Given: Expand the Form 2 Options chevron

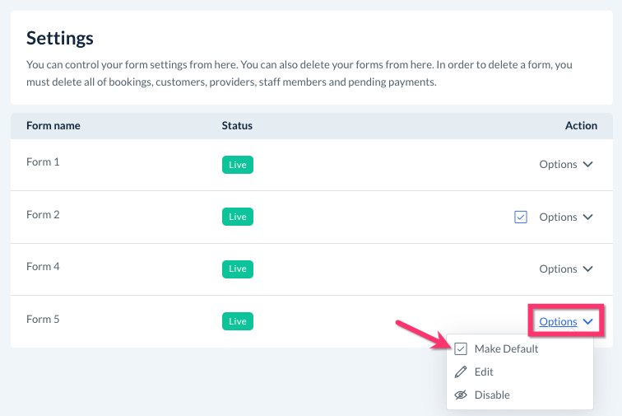Looking at the screenshot, I should 588,217.
